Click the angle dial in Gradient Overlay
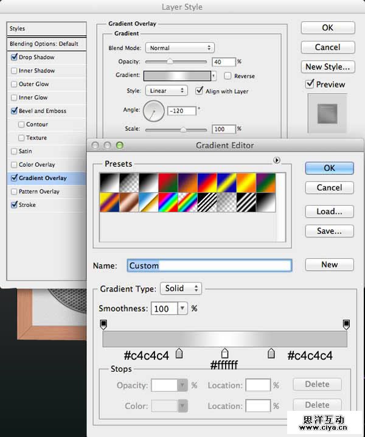The width and height of the screenshot is (365, 437). point(153,111)
